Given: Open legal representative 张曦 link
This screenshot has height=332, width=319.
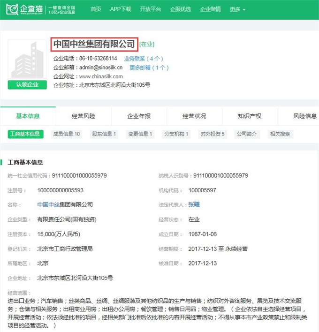Looking at the screenshot, I should [x=194, y=204].
